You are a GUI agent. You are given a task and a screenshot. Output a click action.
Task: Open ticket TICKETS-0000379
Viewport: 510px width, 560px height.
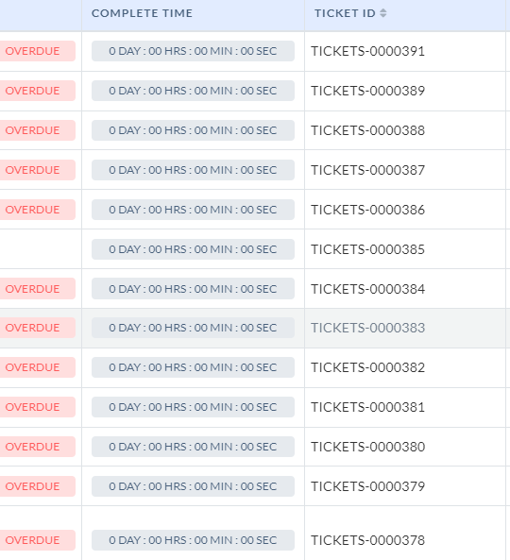[367, 486]
